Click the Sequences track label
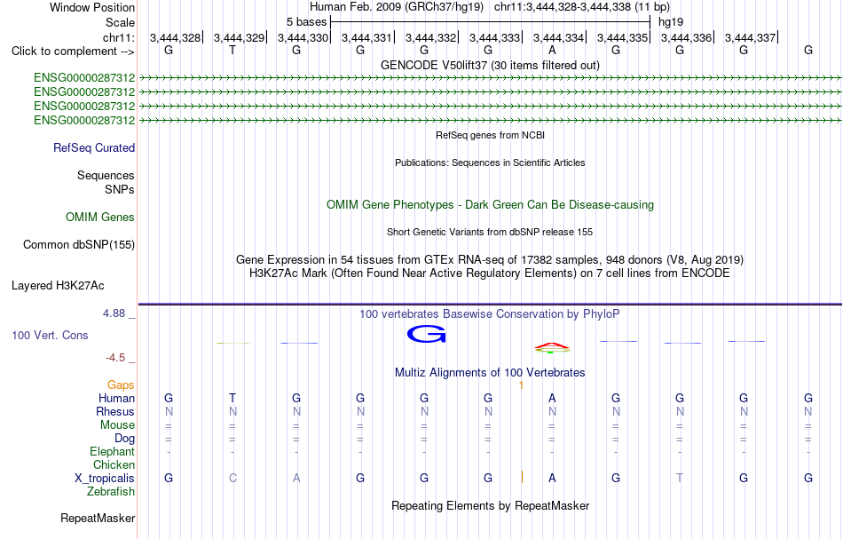 coord(106,175)
